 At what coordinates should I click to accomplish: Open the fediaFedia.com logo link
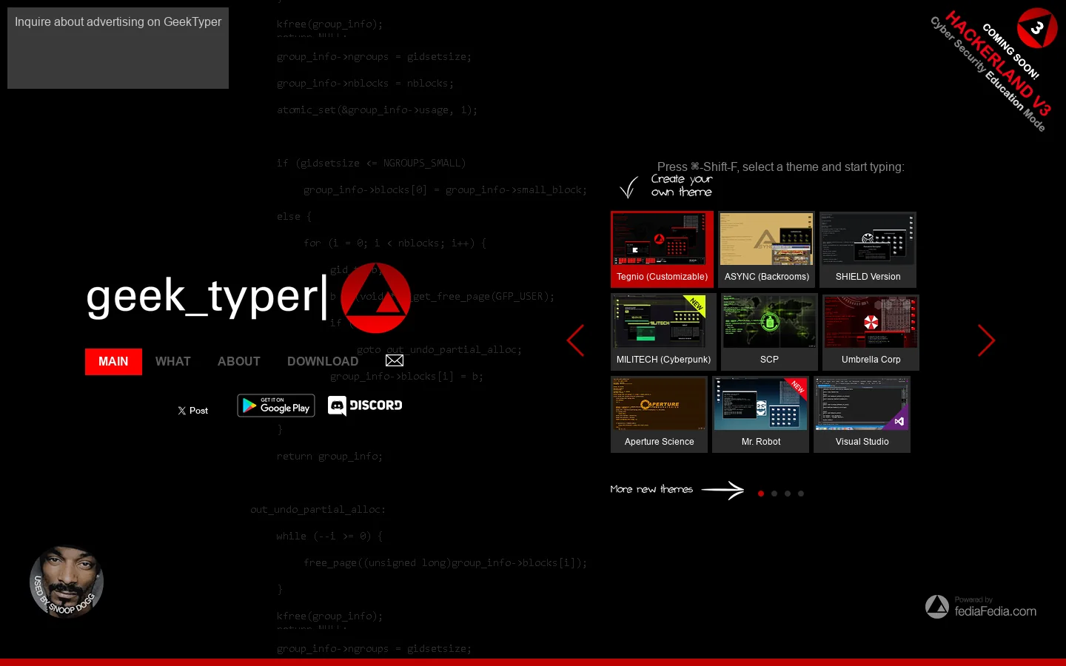pos(981,607)
